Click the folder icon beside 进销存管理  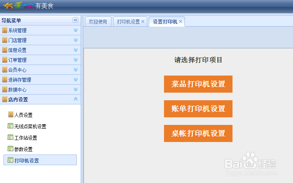tap(5, 79)
